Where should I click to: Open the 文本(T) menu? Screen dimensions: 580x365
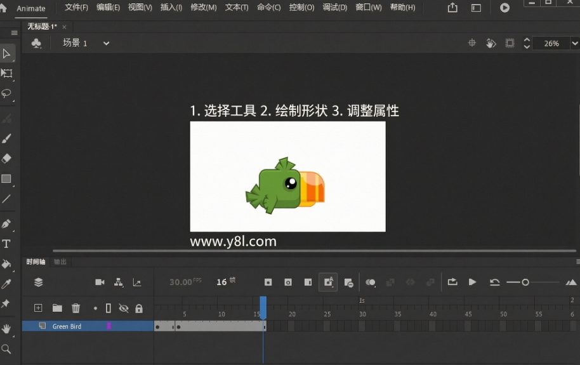(x=237, y=8)
